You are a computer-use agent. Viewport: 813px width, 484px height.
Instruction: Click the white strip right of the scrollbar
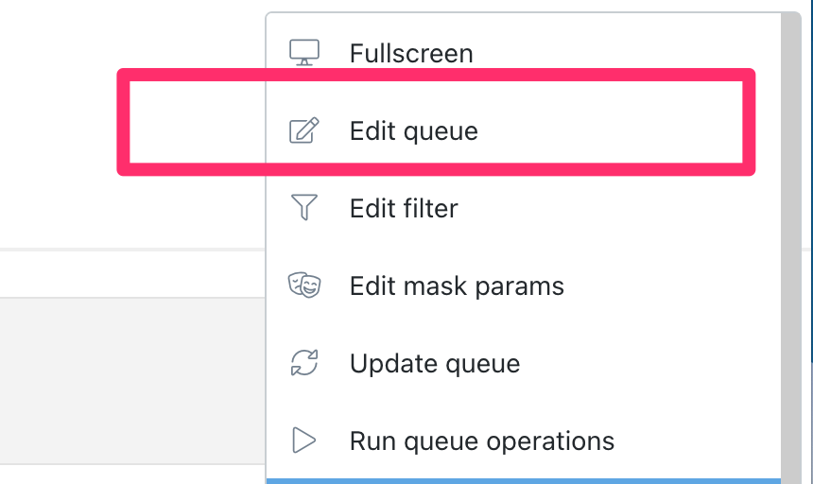coord(807,236)
